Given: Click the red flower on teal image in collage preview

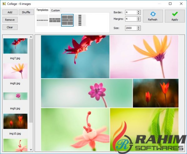Looking at the screenshot, I should [75, 57].
